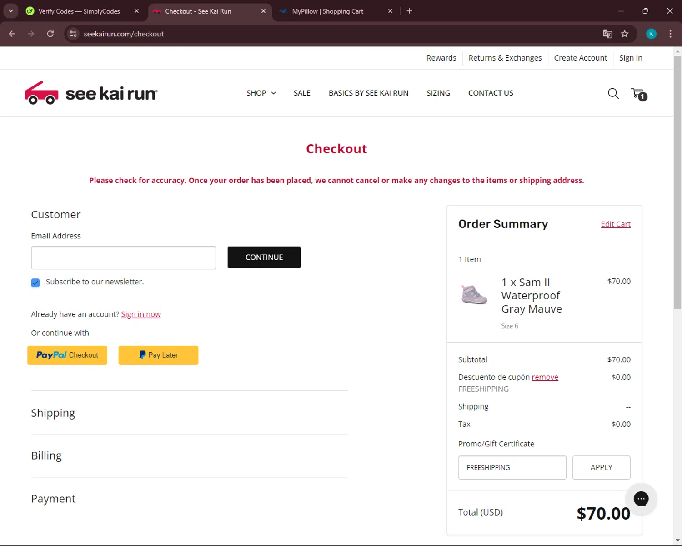This screenshot has width=682, height=546.
Task: Reload the page with the refresh icon
Action: tap(50, 34)
